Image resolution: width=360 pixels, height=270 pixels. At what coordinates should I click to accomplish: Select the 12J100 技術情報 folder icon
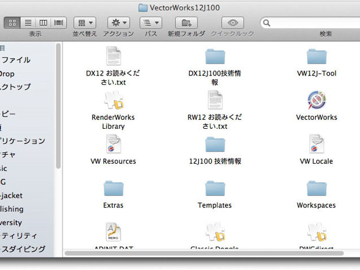(215, 144)
